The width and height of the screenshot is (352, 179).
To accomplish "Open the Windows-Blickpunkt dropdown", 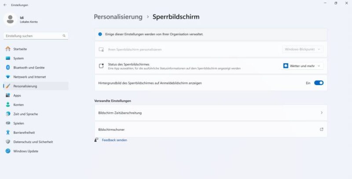I will pyautogui.click(x=303, y=50).
